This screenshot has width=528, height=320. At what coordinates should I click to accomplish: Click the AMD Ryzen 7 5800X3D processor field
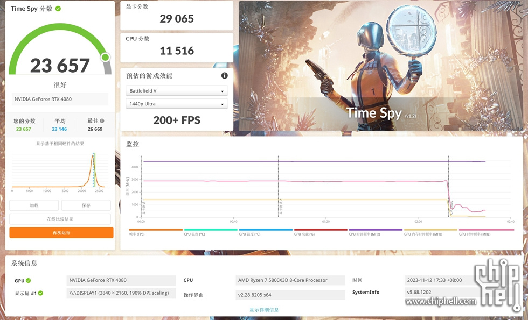(x=290, y=280)
